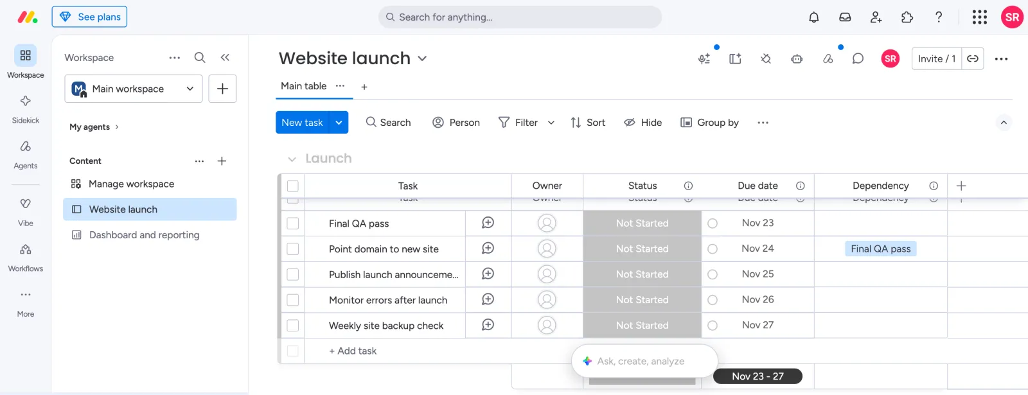This screenshot has height=395, width=1028.
Task: Open the Filter options arrow
Action: coord(551,123)
